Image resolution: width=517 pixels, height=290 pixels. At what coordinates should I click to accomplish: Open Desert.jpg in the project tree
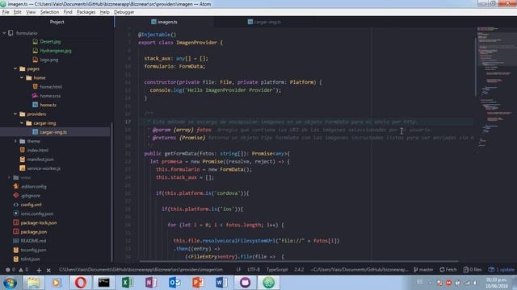(x=50, y=42)
